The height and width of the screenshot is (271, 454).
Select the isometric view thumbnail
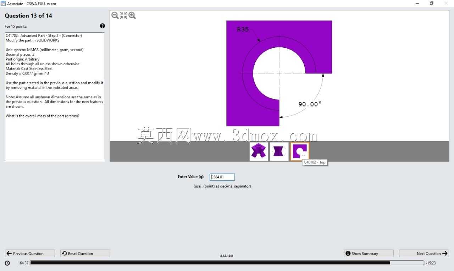pos(259,151)
